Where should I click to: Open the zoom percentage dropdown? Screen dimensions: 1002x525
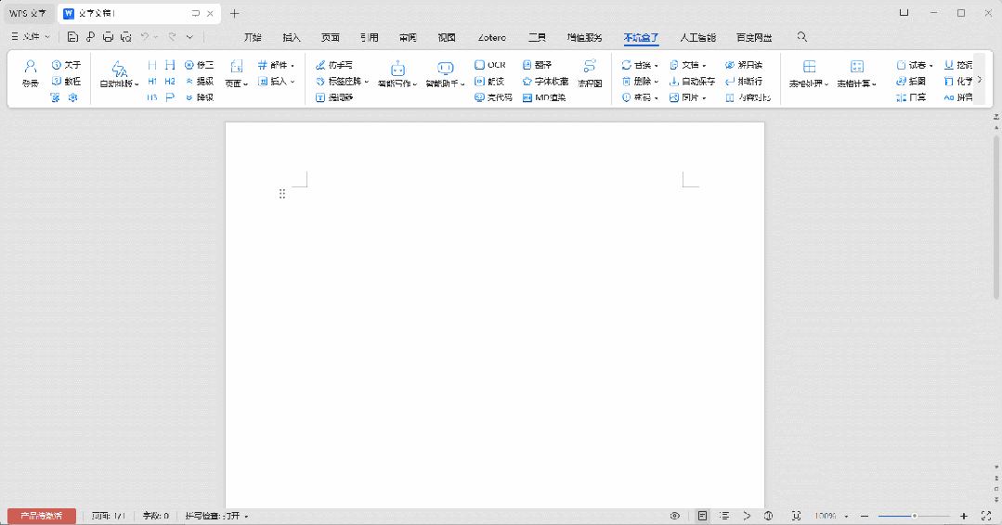pos(846,516)
